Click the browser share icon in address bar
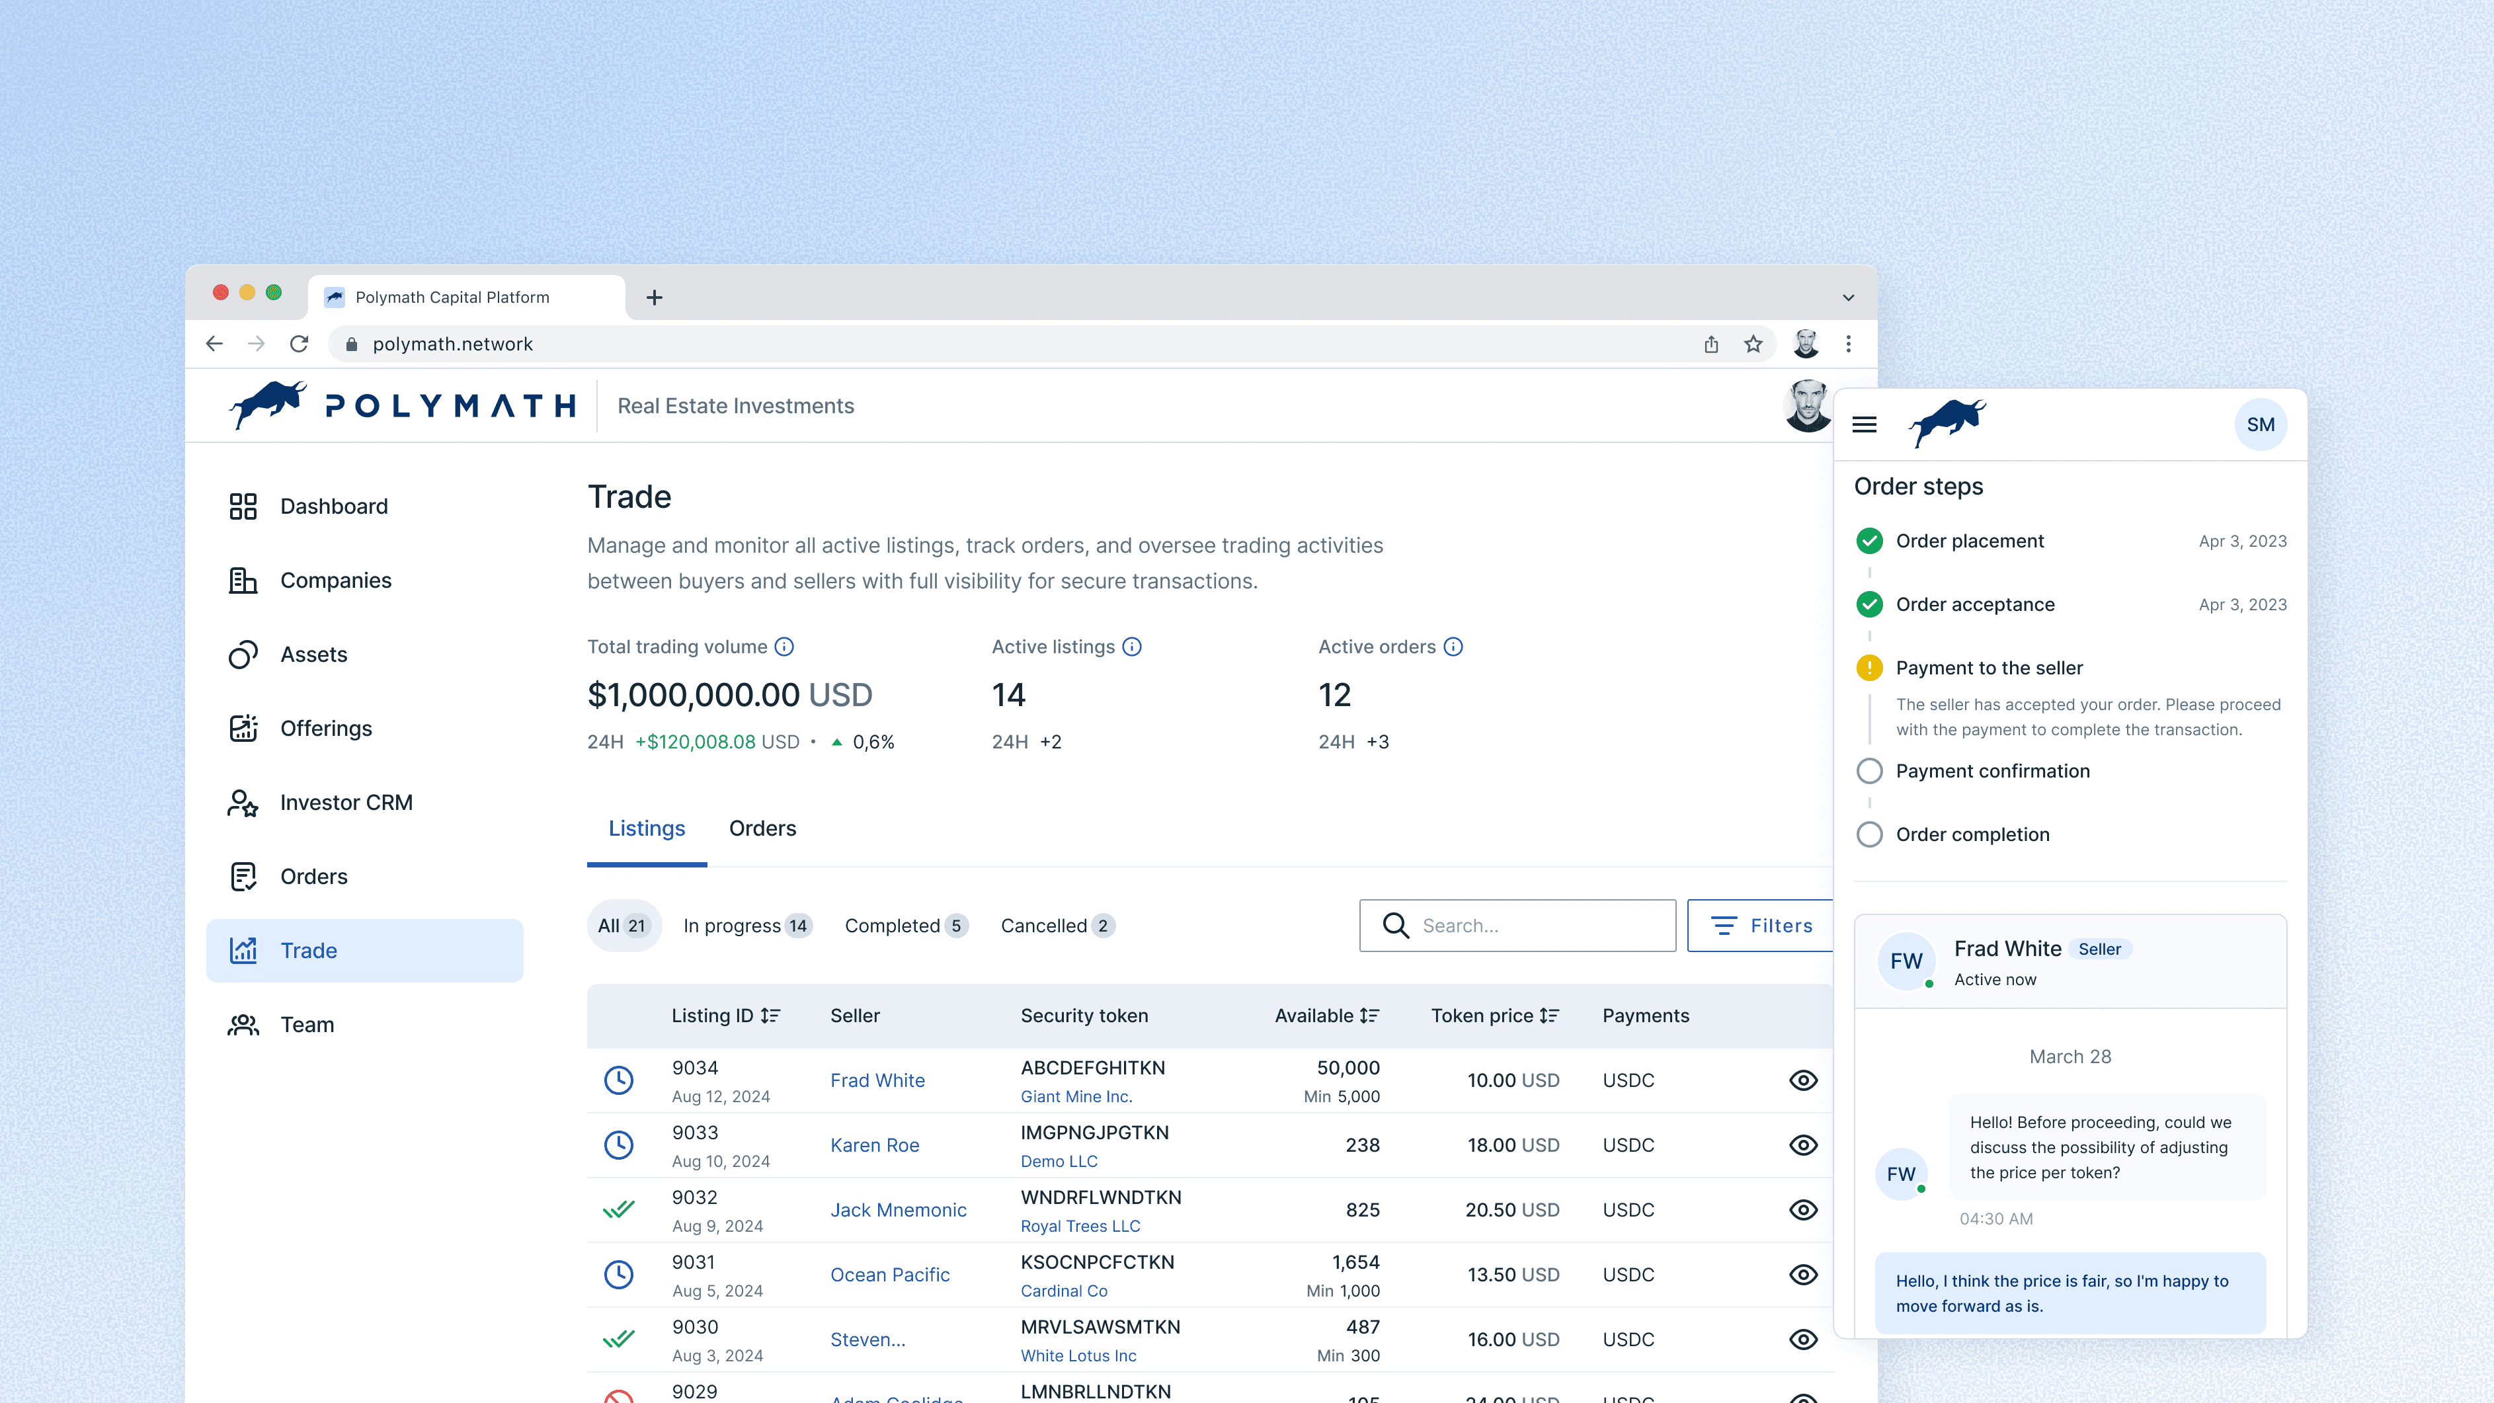 tap(1710, 344)
